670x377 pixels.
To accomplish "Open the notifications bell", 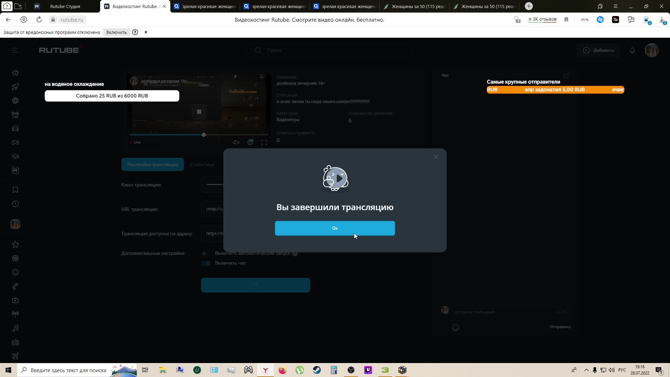I will coord(632,50).
